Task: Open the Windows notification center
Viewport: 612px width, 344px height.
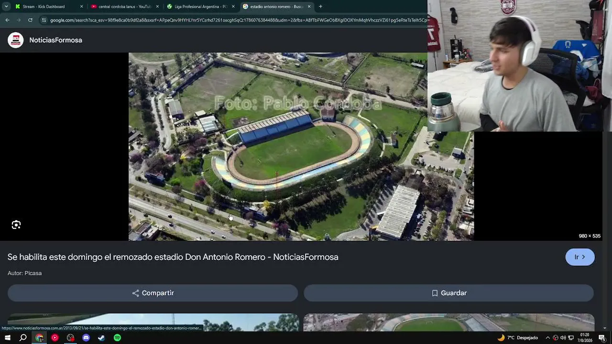Action: 602,338
